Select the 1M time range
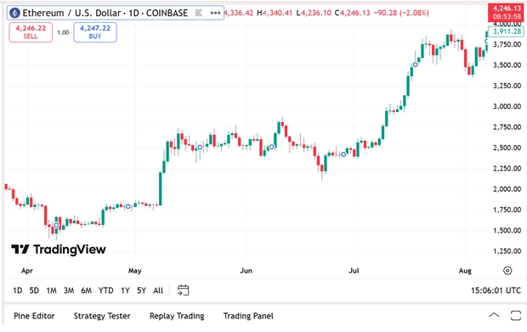The width and height of the screenshot is (527, 332). pyautogui.click(x=51, y=290)
